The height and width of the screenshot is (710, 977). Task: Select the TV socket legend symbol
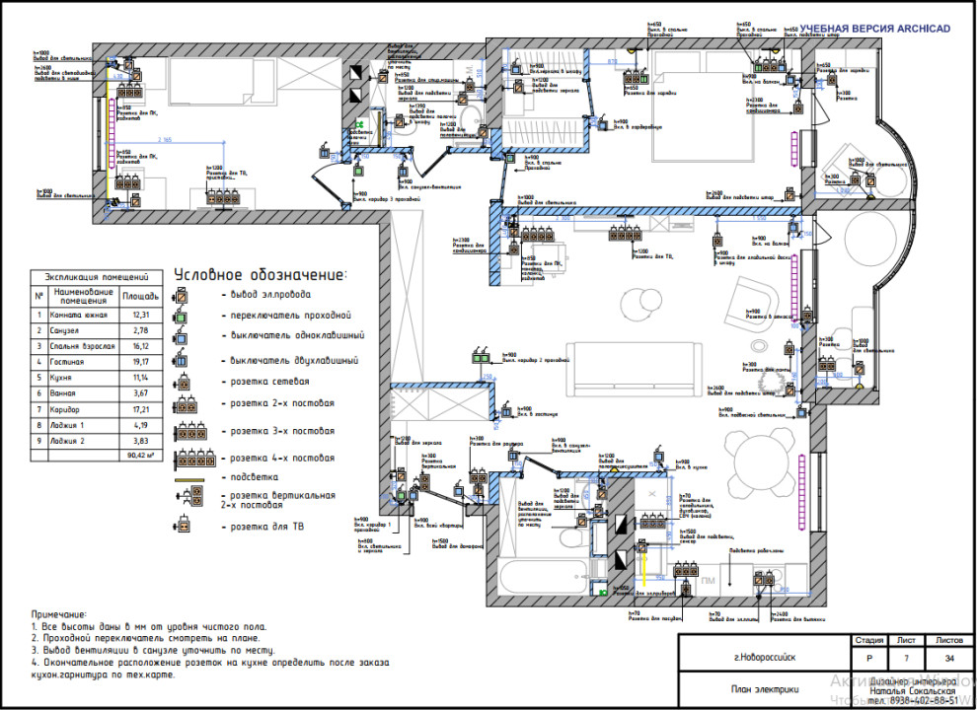(x=184, y=526)
